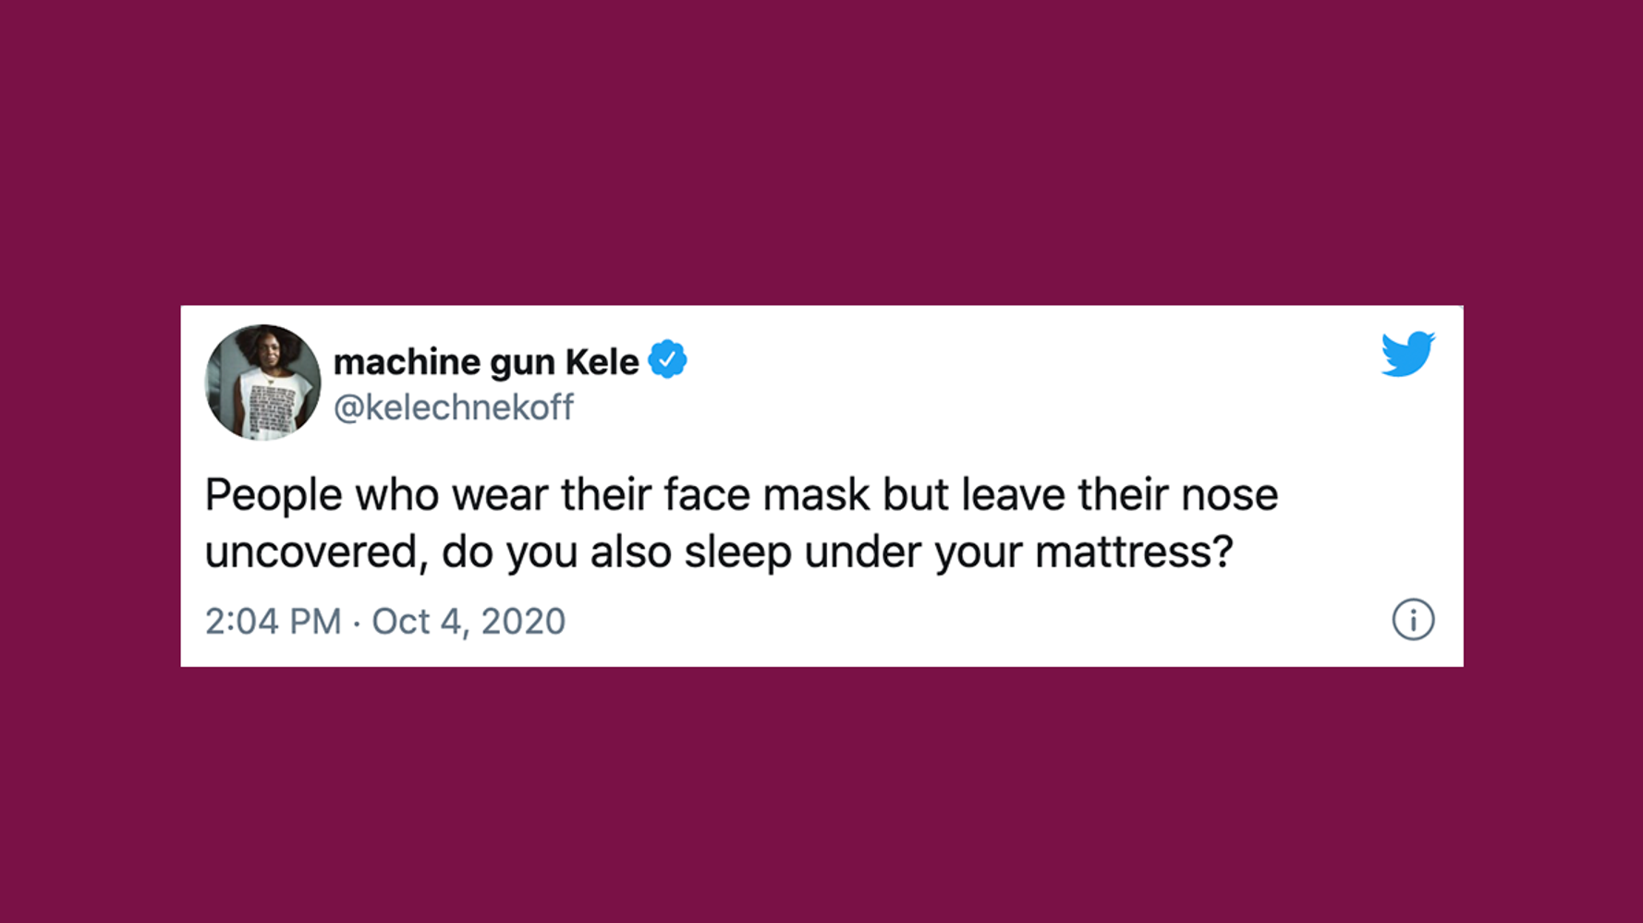This screenshot has height=923, width=1643.
Task: Click the display name machine gun Kele
Action: tap(486, 362)
